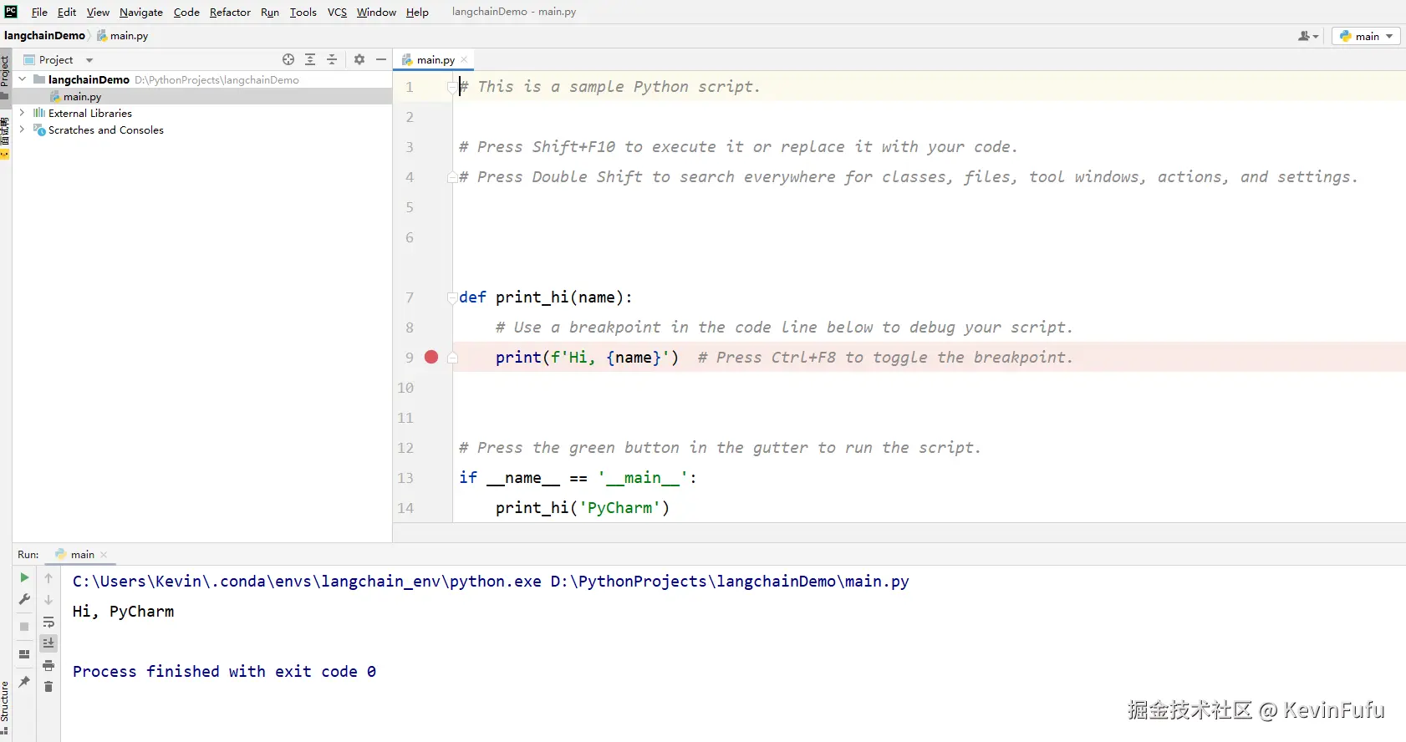Screen dimensions: 1406x742
Task: Toggle the Project tool window sidebar tab
Action: [x=5, y=77]
